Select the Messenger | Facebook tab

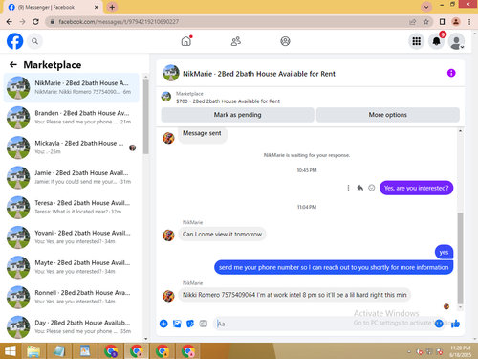tap(53, 7)
